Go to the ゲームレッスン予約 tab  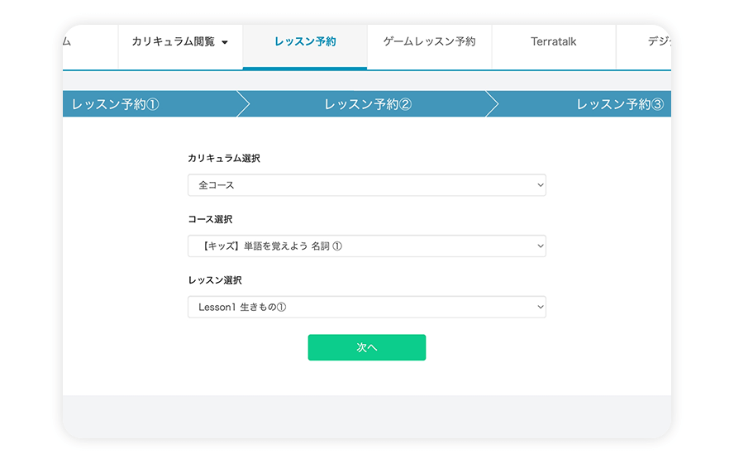429,42
